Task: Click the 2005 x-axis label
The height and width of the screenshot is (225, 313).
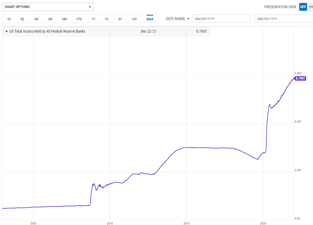Action: 33,223
